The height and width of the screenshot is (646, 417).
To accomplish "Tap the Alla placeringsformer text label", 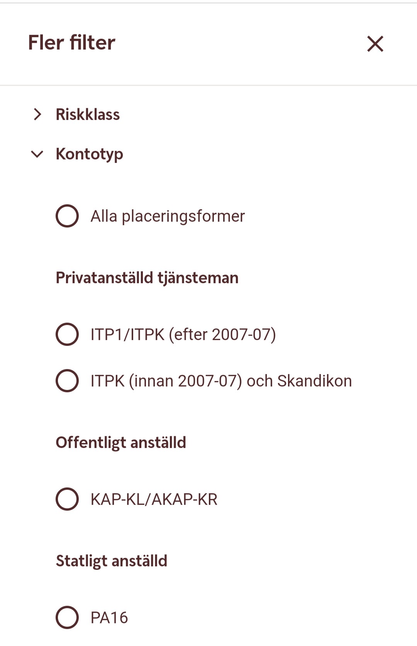I will 168,216.
